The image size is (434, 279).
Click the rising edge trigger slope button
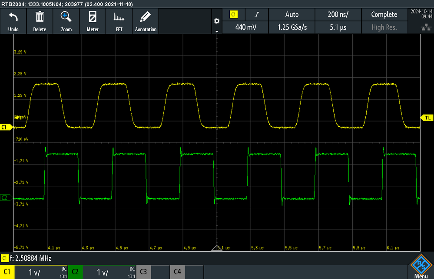click(x=257, y=14)
